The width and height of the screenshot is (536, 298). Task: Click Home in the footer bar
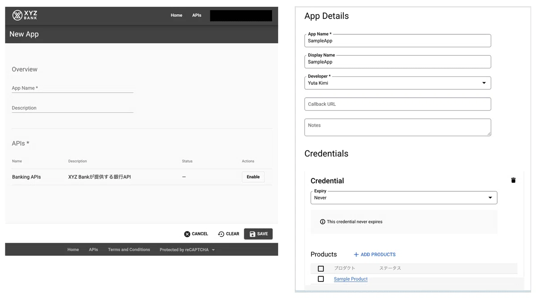click(73, 250)
